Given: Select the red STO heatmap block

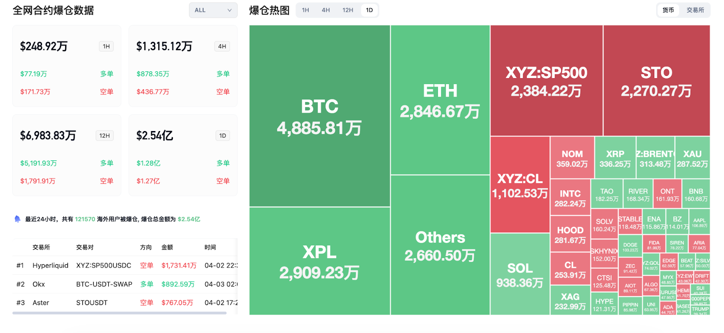Looking at the screenshot, I should click(x=656, y=80).
